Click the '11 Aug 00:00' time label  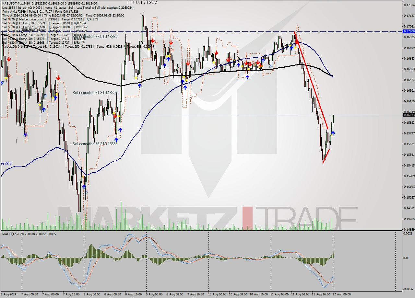[279, 294]
